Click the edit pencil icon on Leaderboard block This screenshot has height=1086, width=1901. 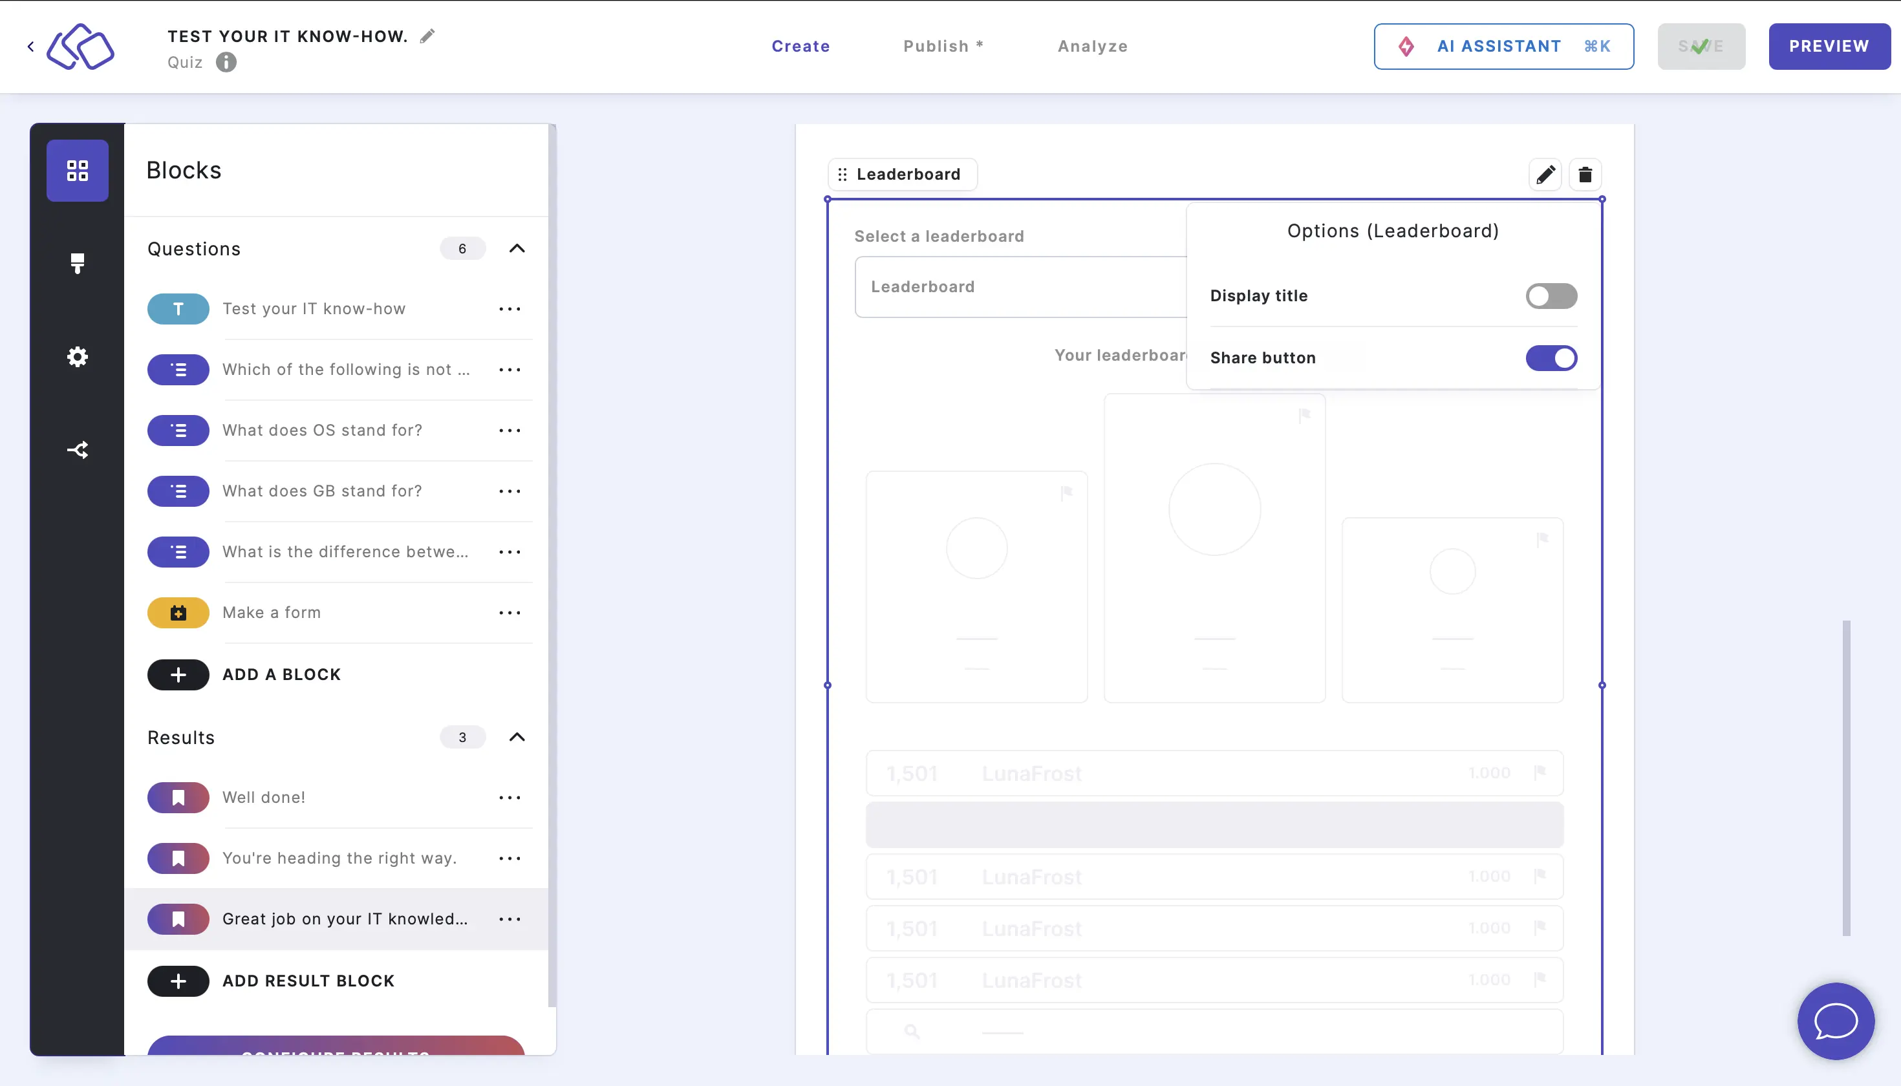pyautogui.click(x=1545, y=174)
